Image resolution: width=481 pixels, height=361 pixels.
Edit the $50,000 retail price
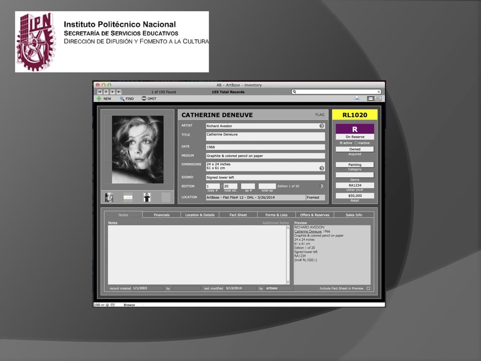click(355, 196)
